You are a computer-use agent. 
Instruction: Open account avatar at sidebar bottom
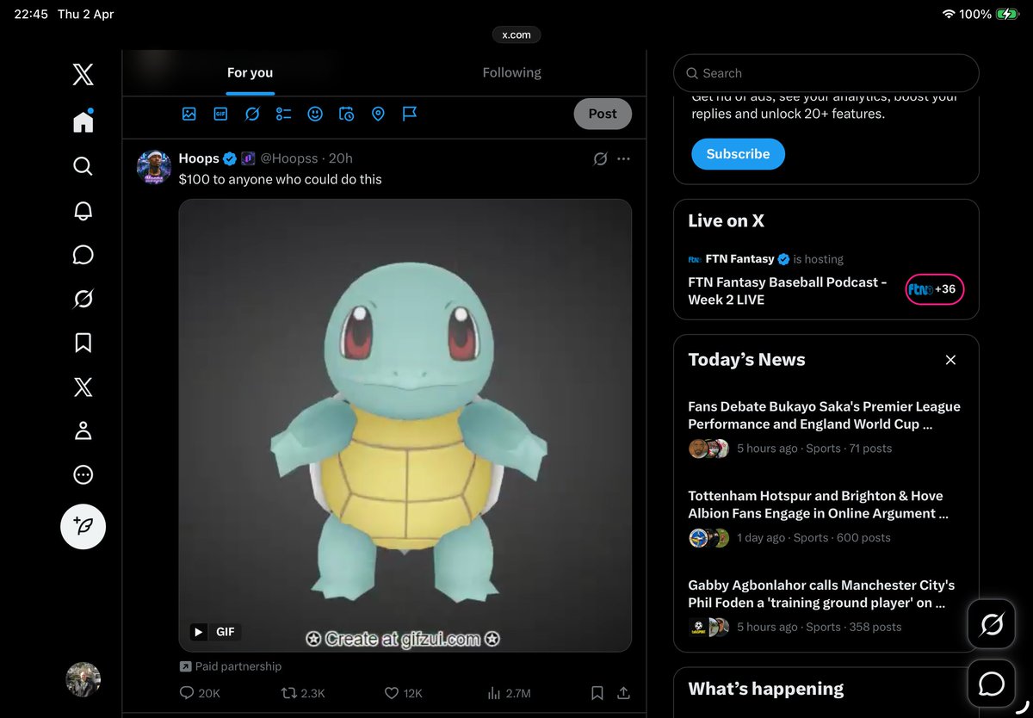(84, 679)
